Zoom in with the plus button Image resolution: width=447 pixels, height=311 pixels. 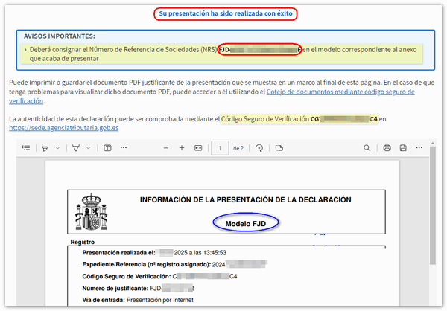(182, 148)
